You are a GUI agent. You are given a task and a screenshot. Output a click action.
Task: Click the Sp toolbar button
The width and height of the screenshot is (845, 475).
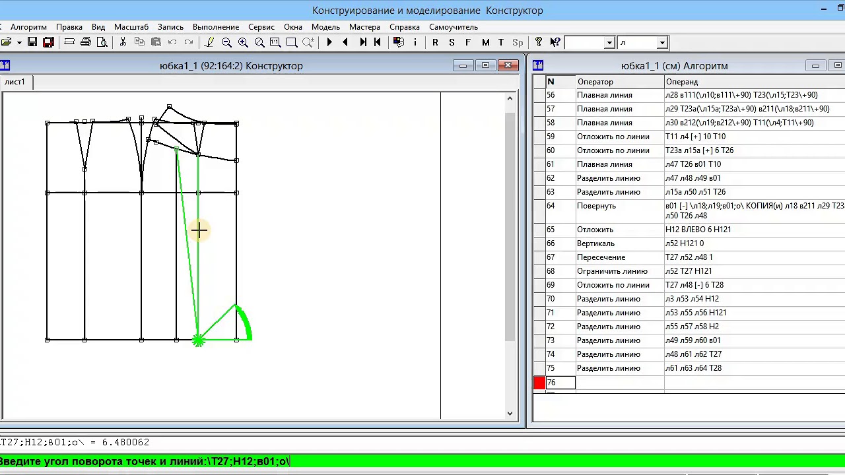(518, 42)
